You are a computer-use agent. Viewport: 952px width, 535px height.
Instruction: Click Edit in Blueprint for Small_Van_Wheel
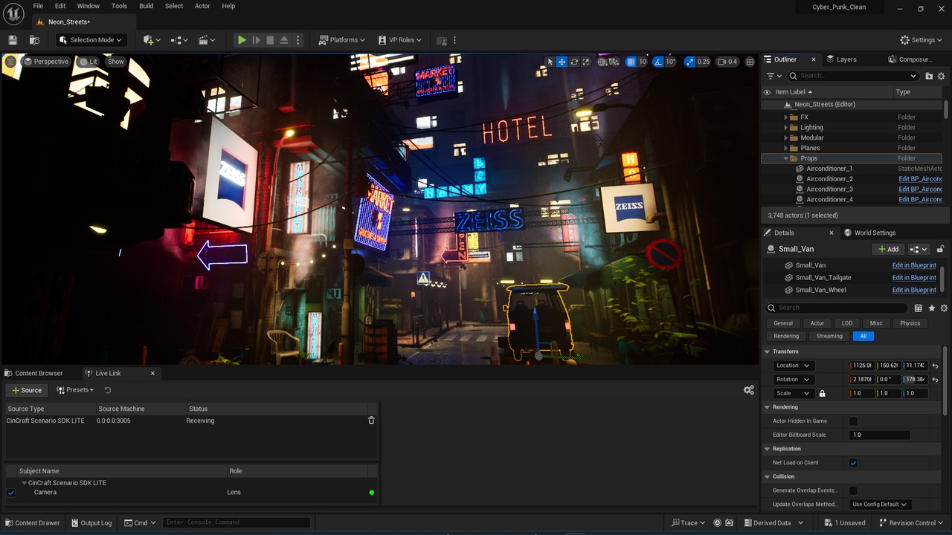914,291
